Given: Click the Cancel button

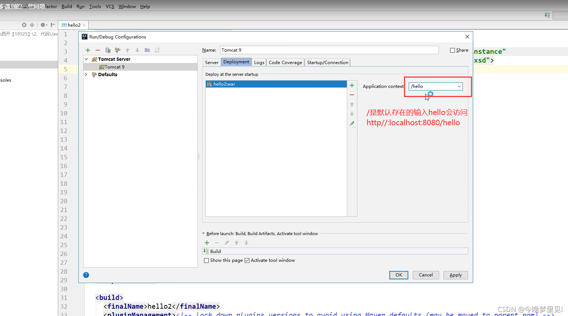Looking at the screenshot, I should pyautogui.click(x=426, y=275).
